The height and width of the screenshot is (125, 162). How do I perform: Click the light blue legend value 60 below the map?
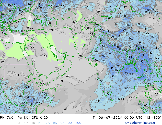point(40,123)
